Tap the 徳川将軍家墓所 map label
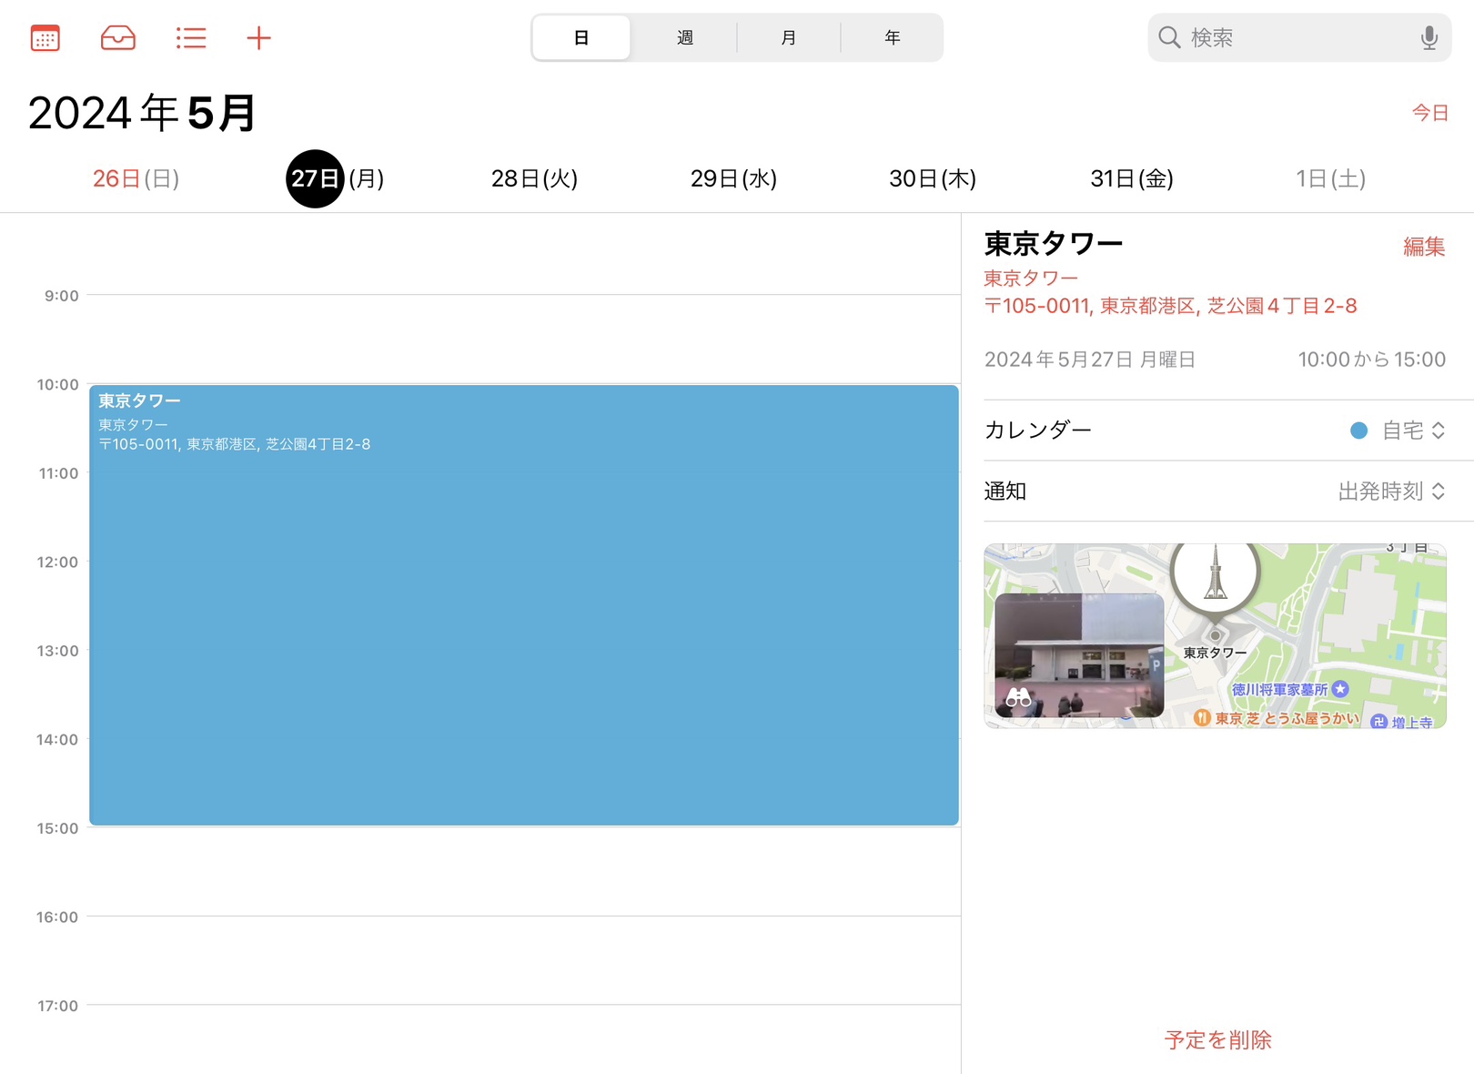Viewport: 1474px width, 1074px height. point(1290,690)
